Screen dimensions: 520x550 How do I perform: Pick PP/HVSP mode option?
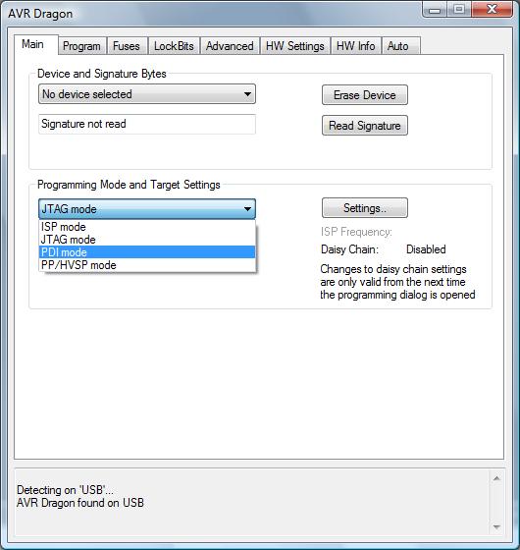point(147,265)
